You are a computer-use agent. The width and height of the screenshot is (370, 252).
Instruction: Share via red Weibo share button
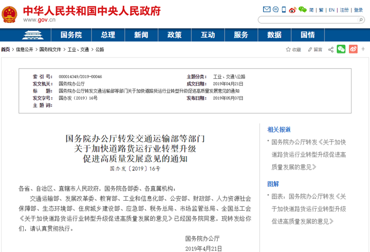(x=353, y=49)
